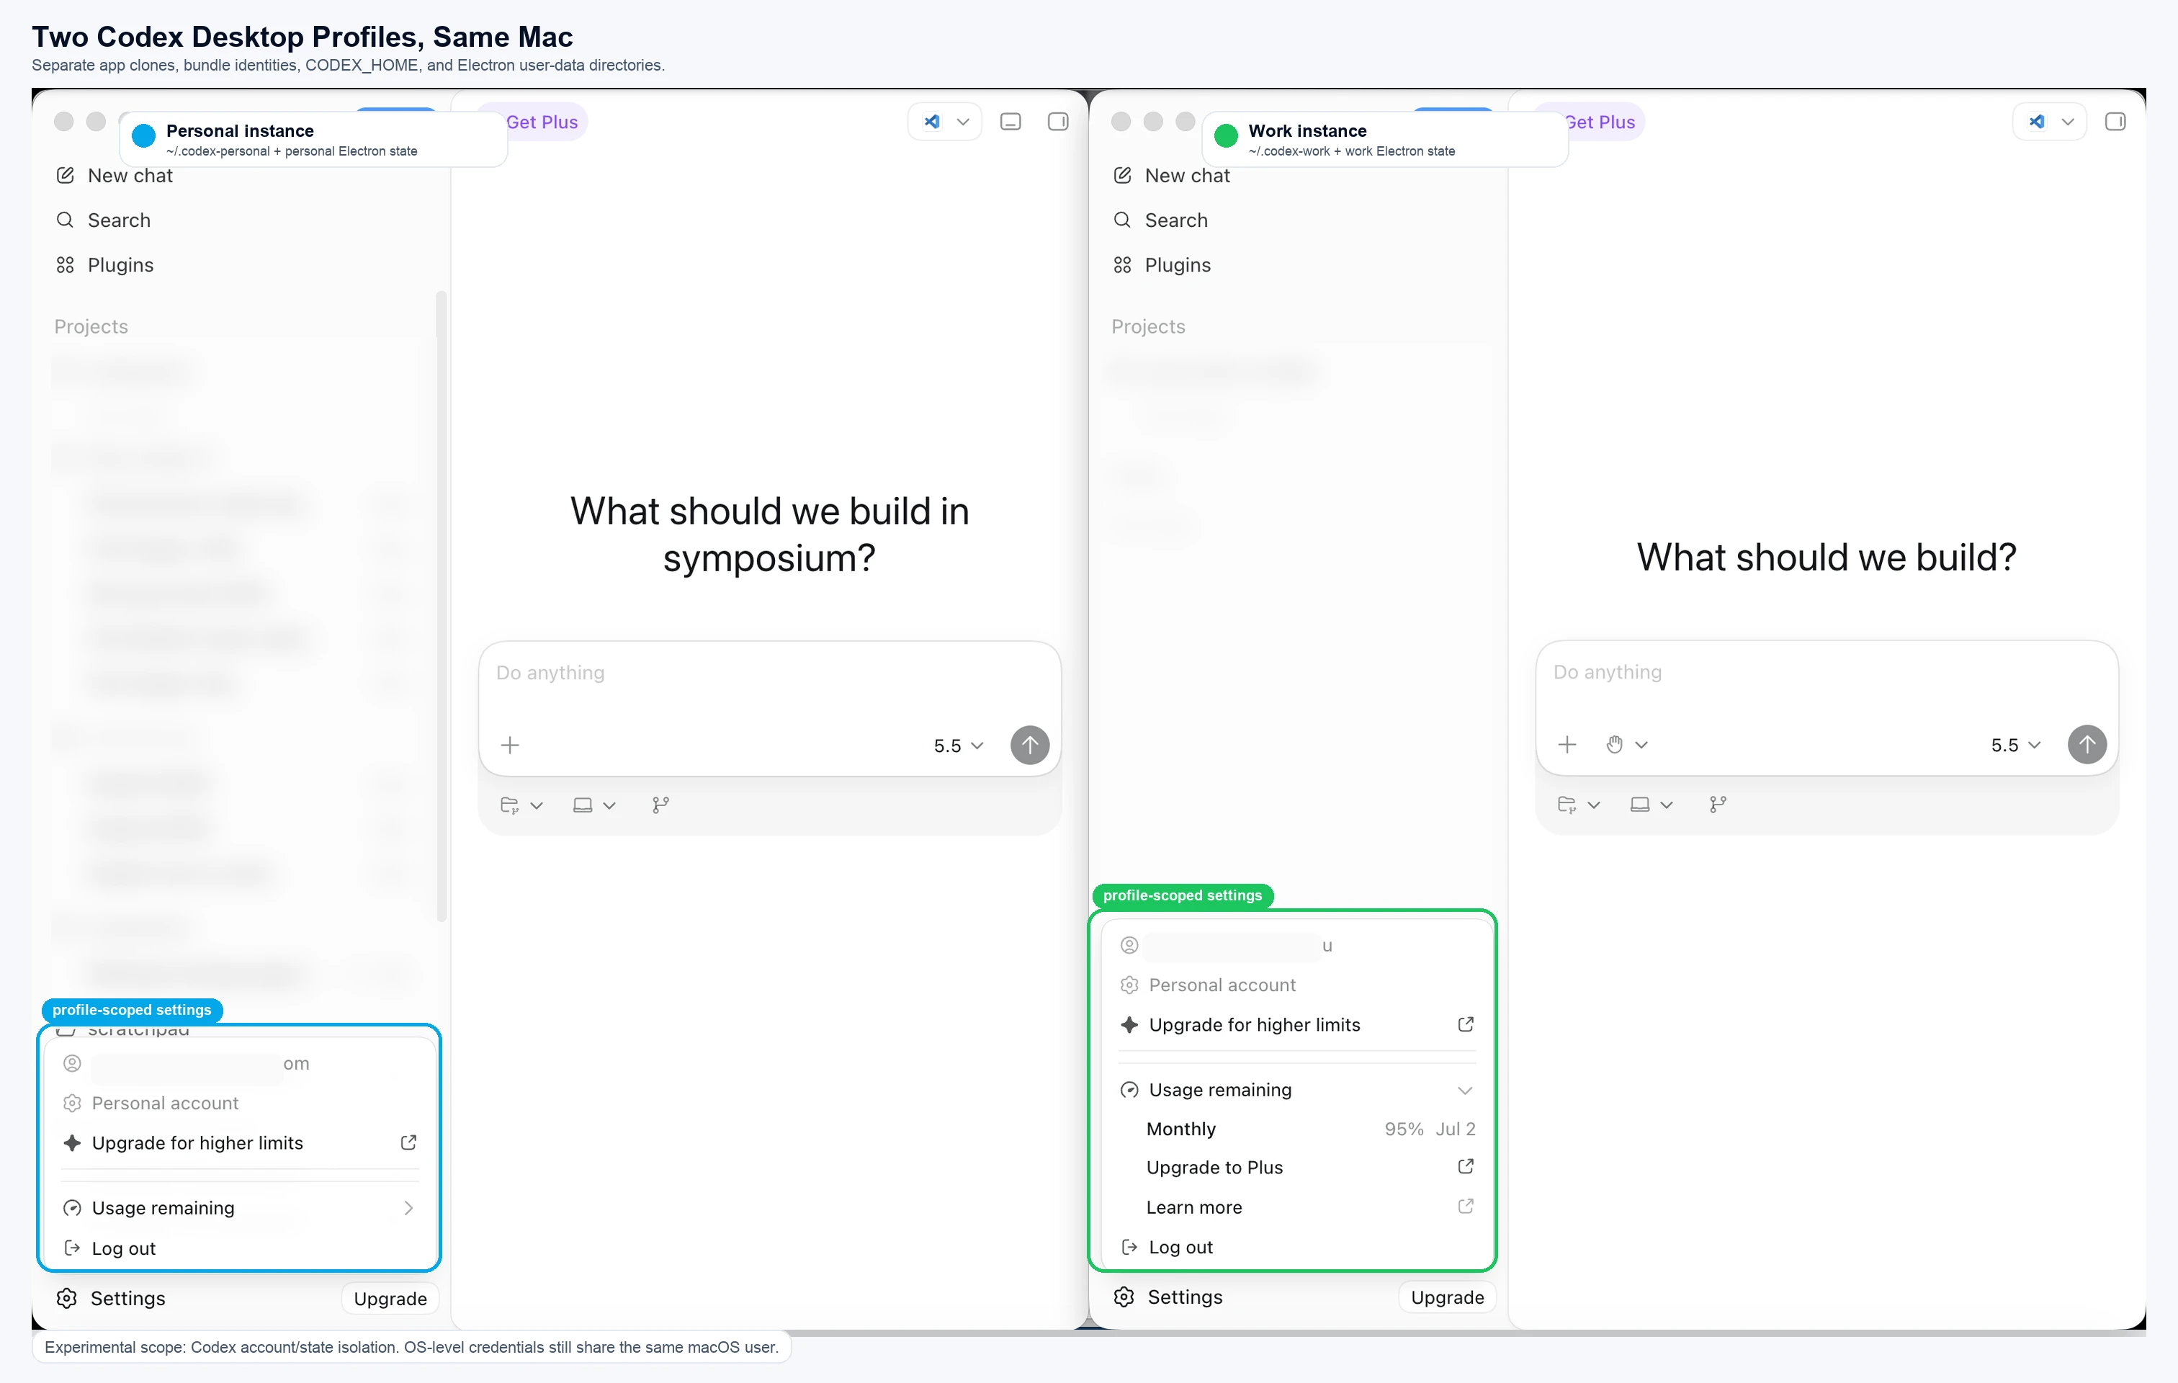Send the message in Personal instance composer
Image resolution: width=2178 pixels, height=1383 pixels.
pos(1029,746)
